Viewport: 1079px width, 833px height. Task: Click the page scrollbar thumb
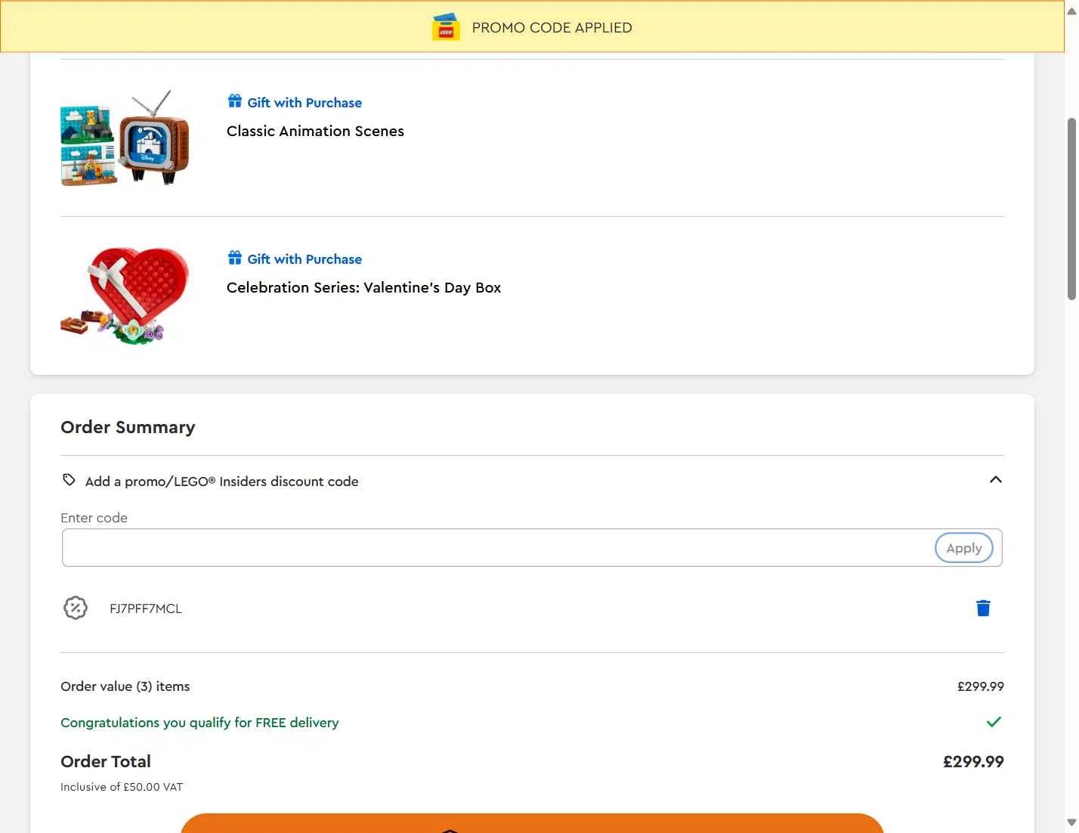point(1071,209)
